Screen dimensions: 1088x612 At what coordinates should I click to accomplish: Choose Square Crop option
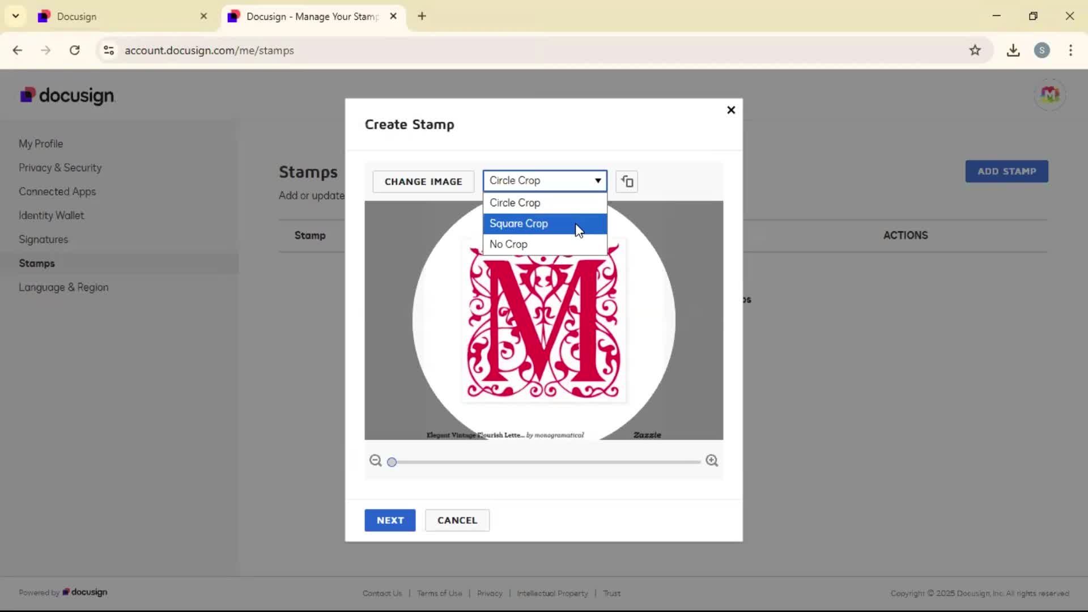(x=545, y=224)
